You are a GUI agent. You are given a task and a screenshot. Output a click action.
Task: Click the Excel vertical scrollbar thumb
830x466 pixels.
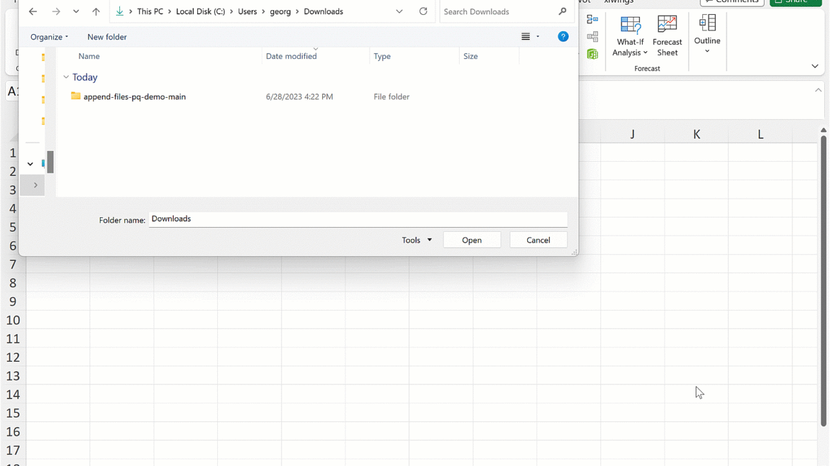click(x=824, y=281)
